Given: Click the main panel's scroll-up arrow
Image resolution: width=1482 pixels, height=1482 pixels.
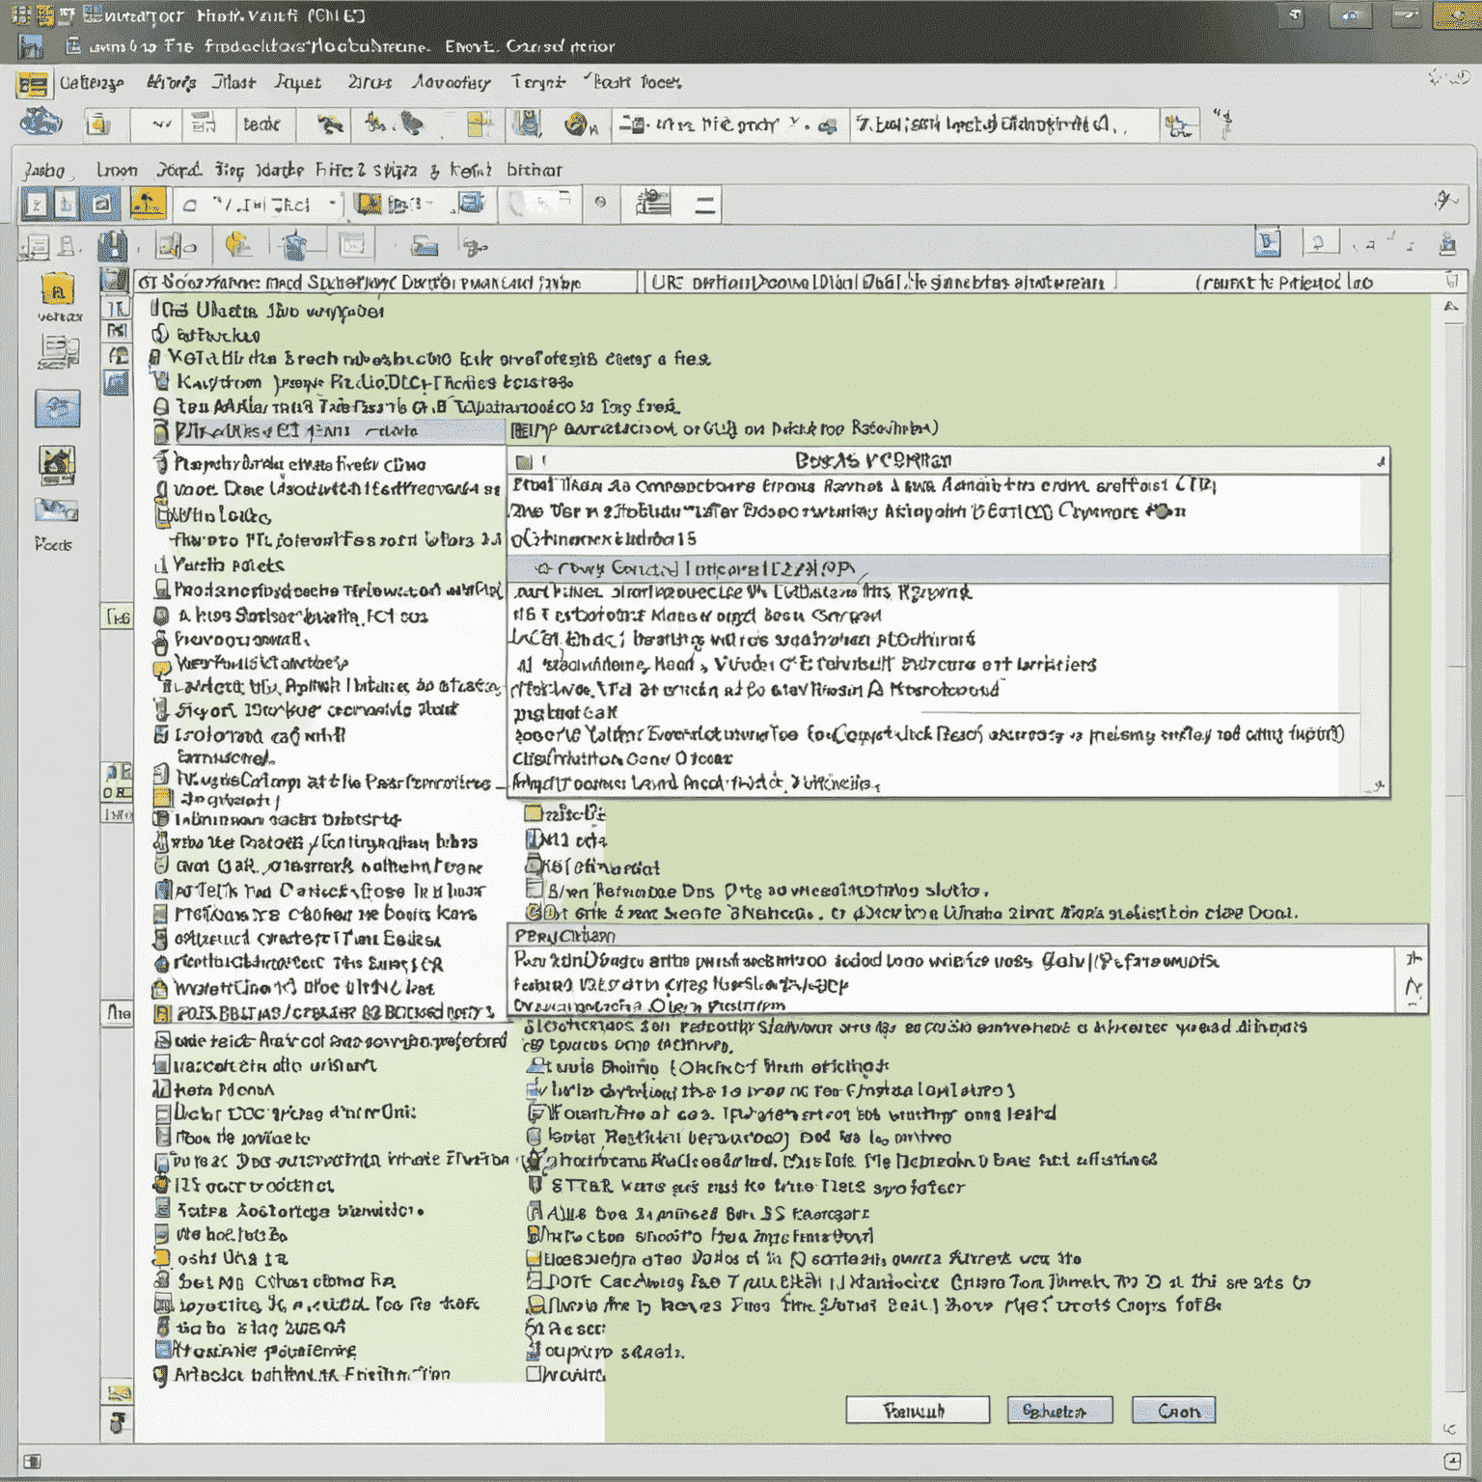Looking at the screenshot, I should [x=1452, y=306].
